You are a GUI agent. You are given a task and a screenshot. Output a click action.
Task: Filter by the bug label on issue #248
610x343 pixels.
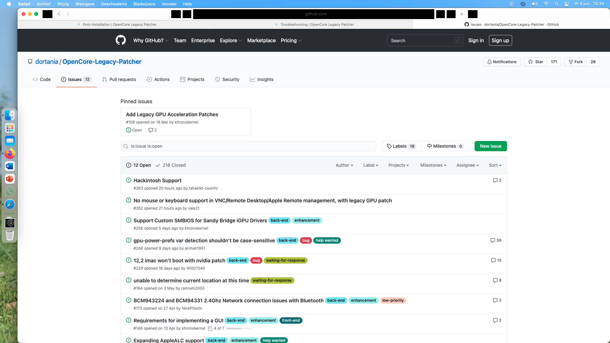306,240
